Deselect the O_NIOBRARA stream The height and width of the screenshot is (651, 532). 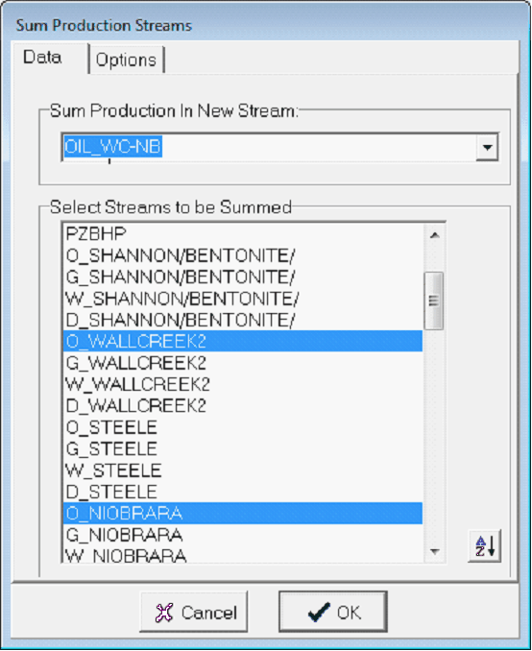click(243, 513)
